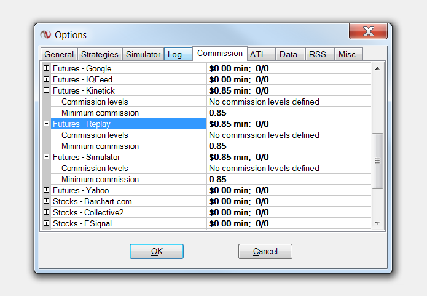Click the $0.85 min summary for Futures - Replay
The height and width of the screenshot is (296, 427).
239,124
